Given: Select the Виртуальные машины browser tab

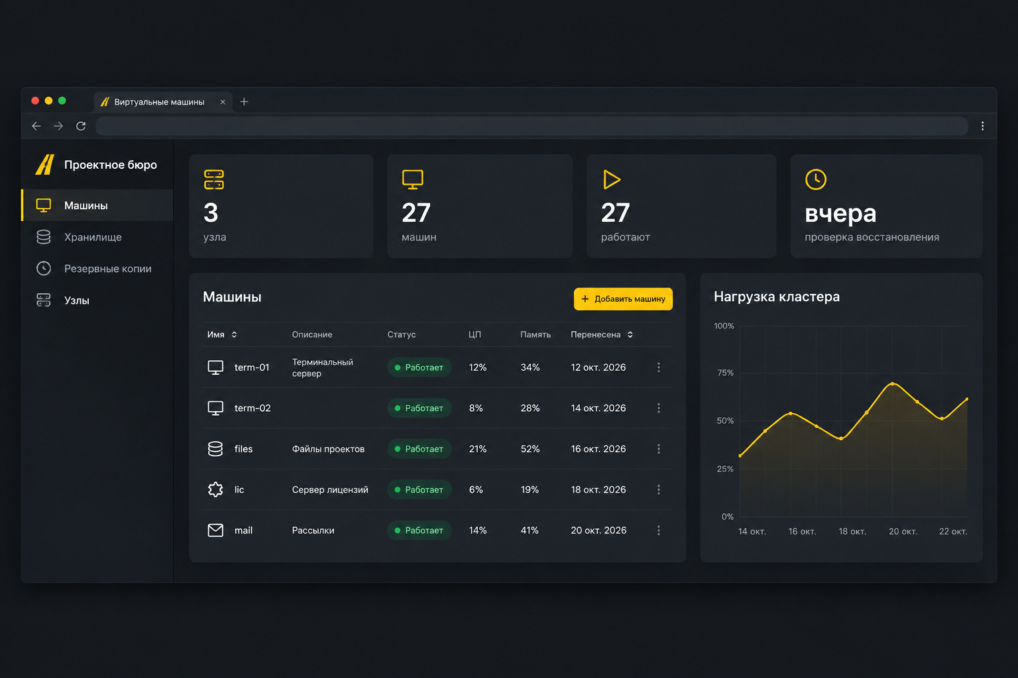Looking at the screenshot, I should point(162,102).
